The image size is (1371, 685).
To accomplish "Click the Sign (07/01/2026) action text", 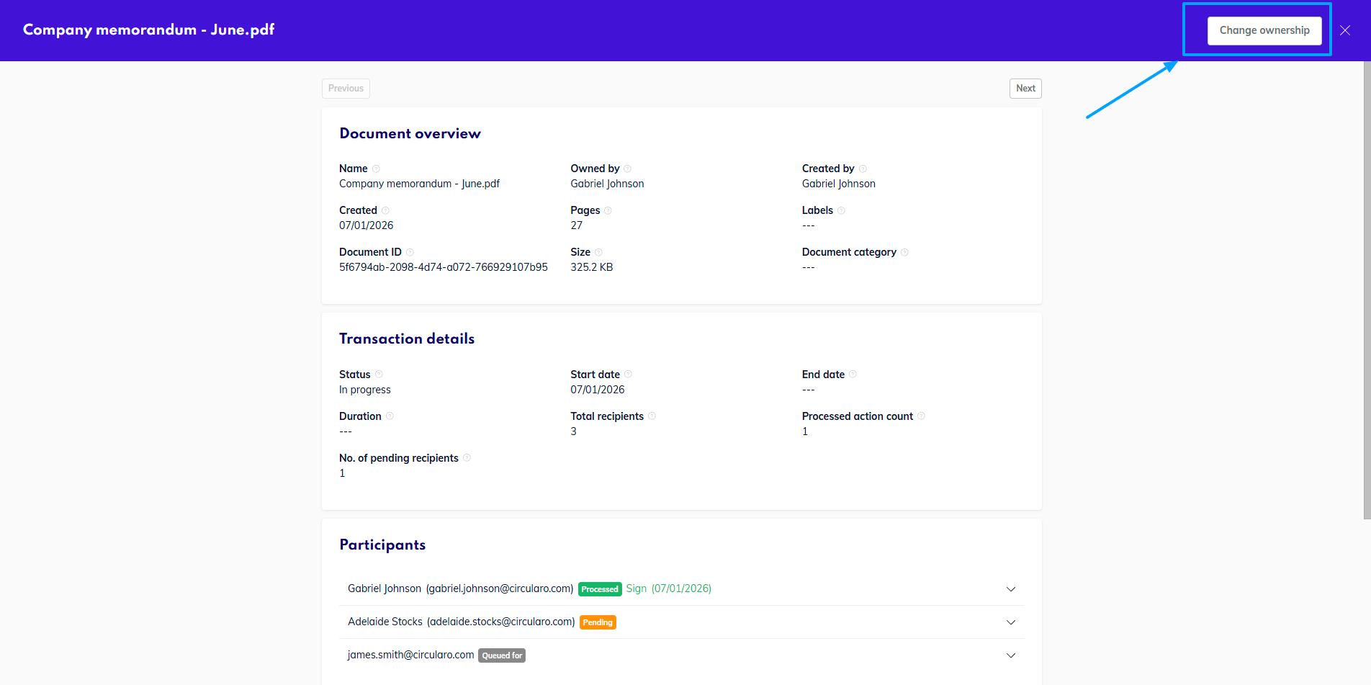I will [669, 588].
